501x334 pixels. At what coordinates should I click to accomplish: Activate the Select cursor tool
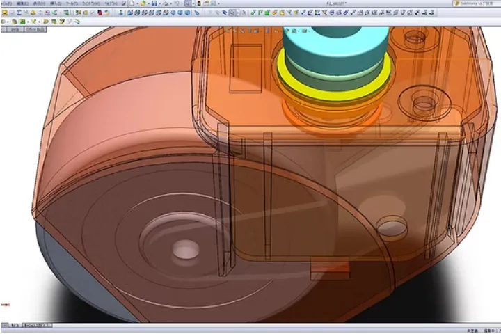(x=189, y=3)
